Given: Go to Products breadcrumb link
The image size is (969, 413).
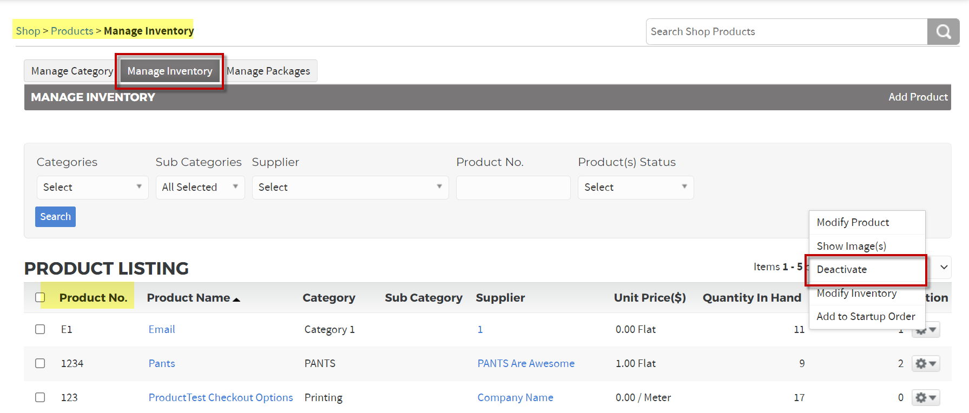Looking at the screenshot, I should (72, 31).
